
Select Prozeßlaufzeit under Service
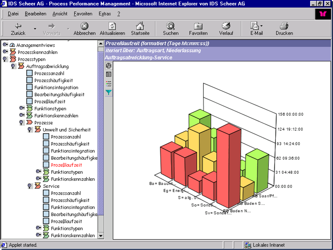66,221
